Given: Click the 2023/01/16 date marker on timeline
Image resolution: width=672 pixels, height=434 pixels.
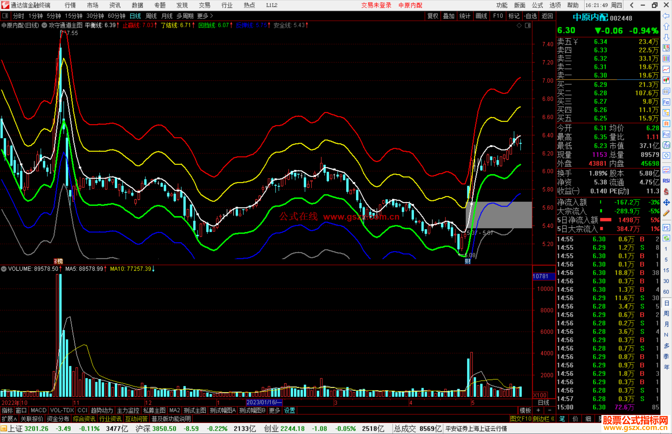Looking at the screenshot, I should 264,402.
